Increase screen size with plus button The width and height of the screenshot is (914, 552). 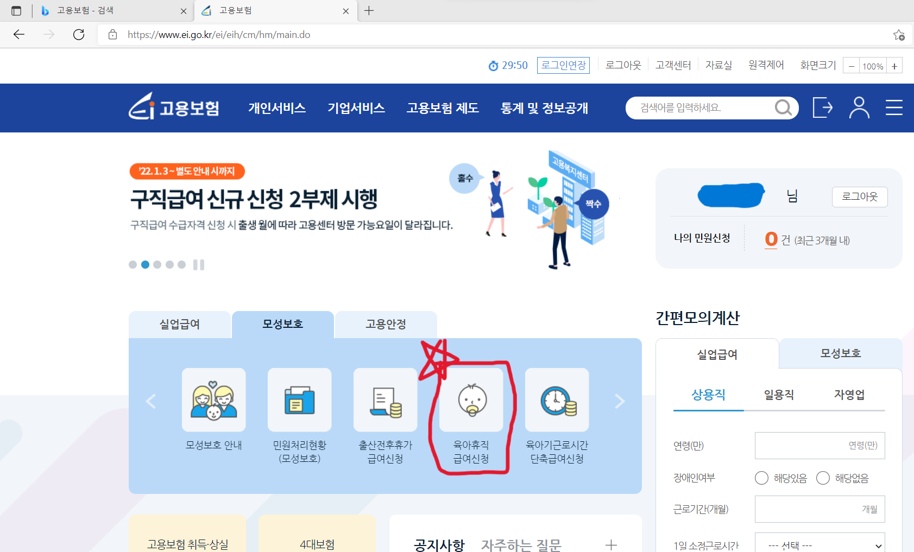tap(894, 66)
